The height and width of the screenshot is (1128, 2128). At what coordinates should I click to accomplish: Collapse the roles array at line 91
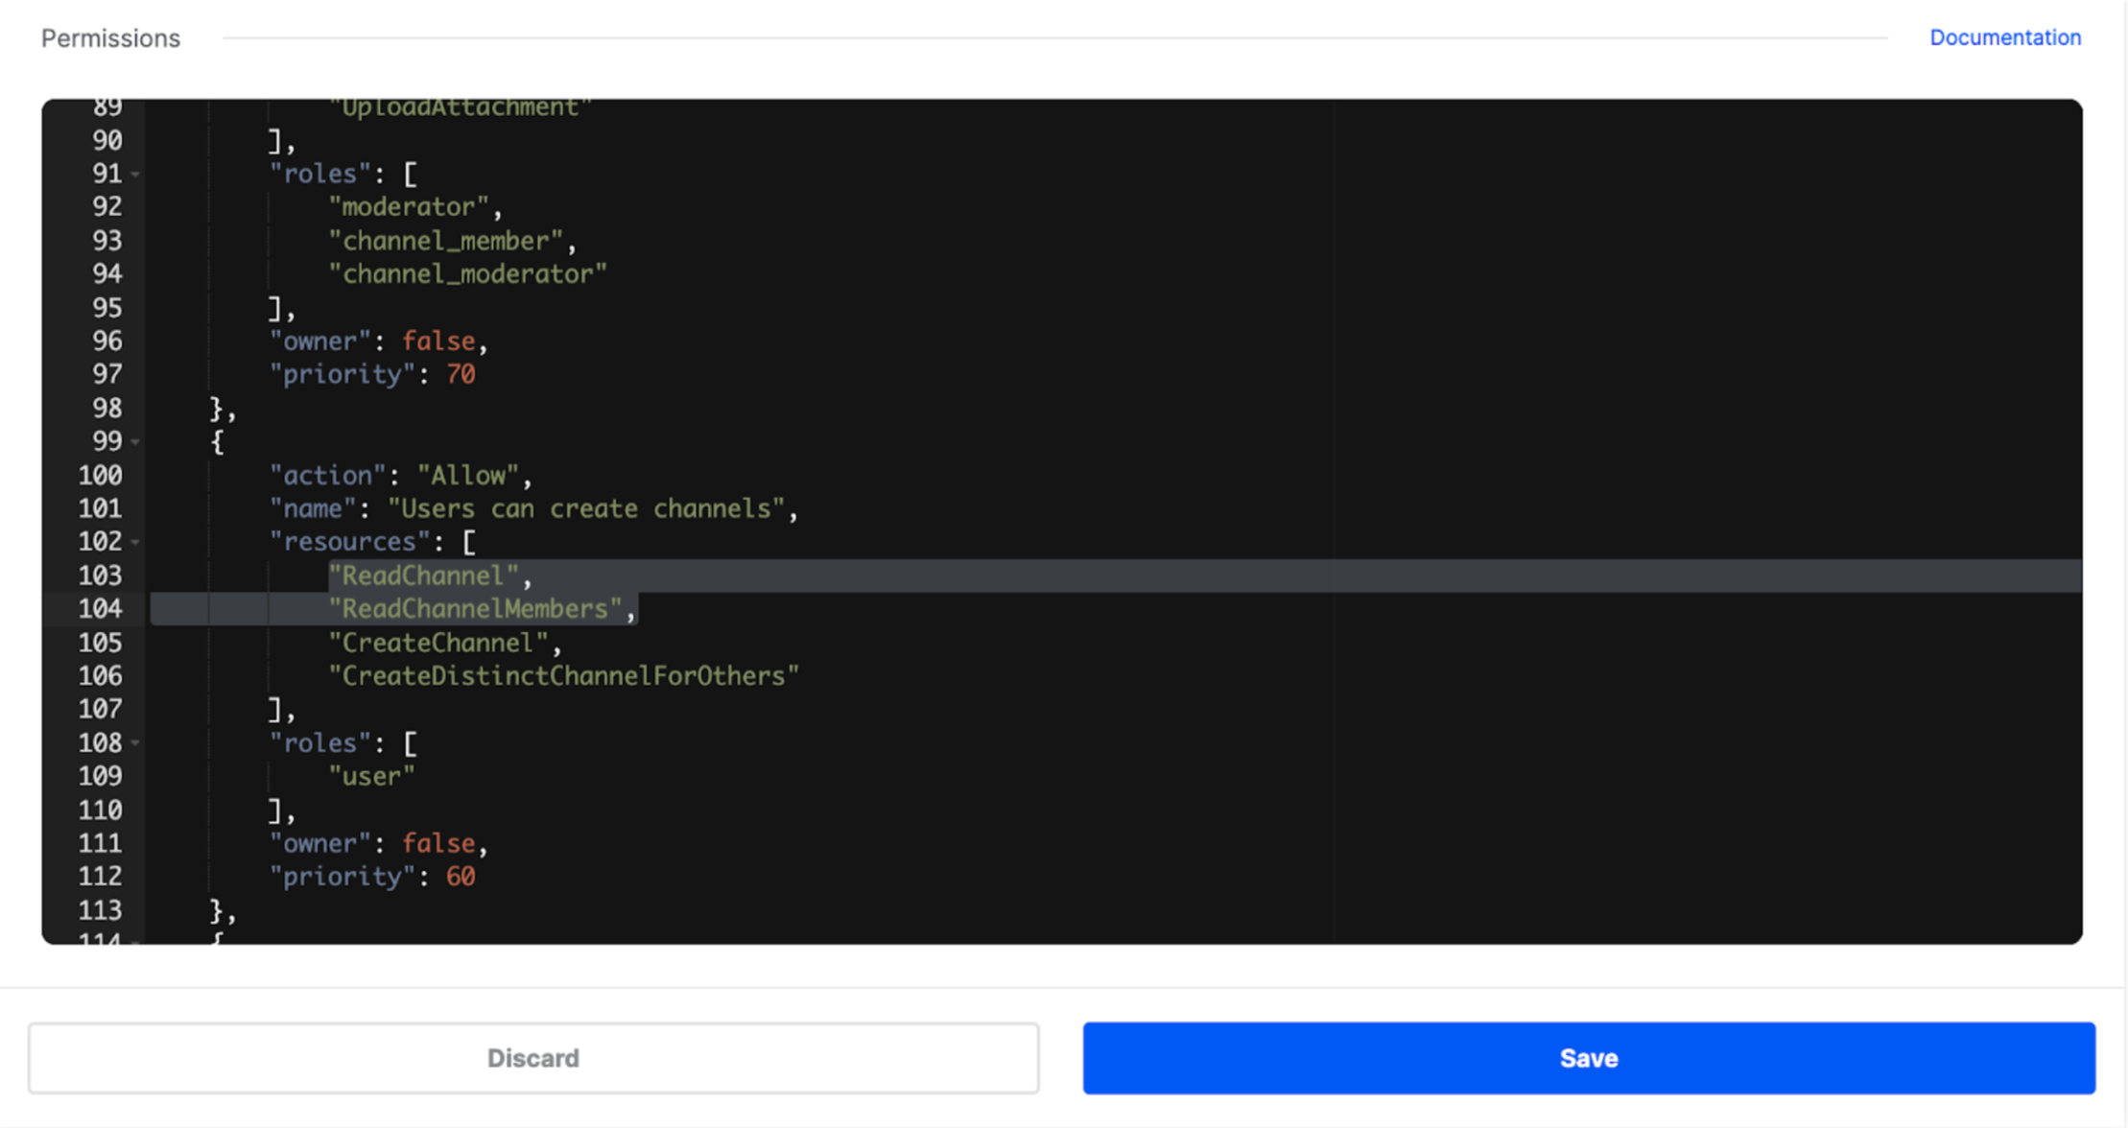[134, 175]
